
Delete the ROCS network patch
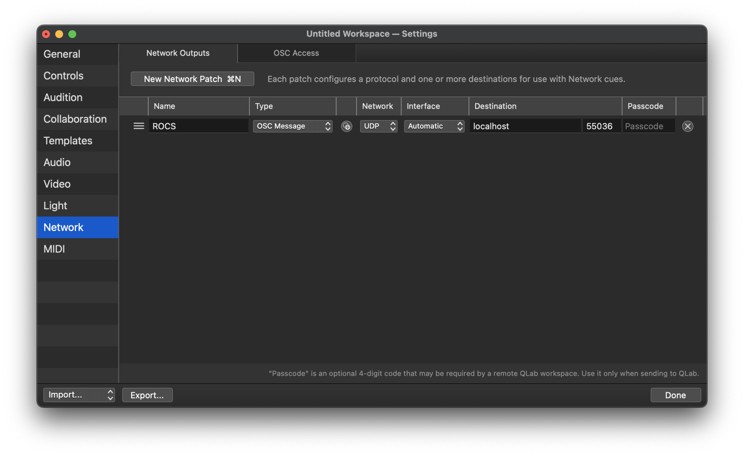(687, 126)
